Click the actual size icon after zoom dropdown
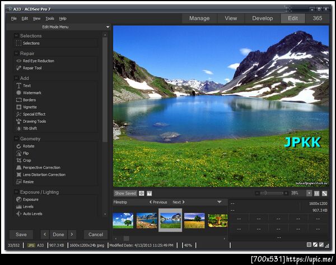The height and width of the screenshot is (265, 336). pyautogui.click(x=316, y=193)
